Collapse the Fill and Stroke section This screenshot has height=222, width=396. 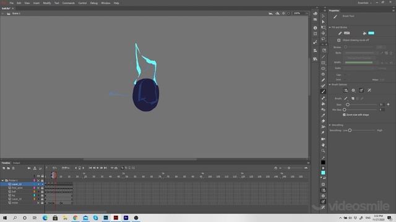coord(330,27)
